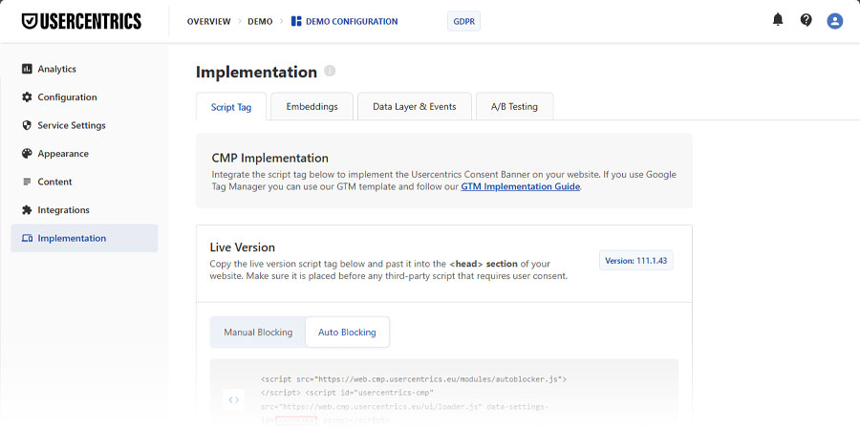860x430 pixels.
Task: Open Configuration in the sidebar
Action: (67, 97)
